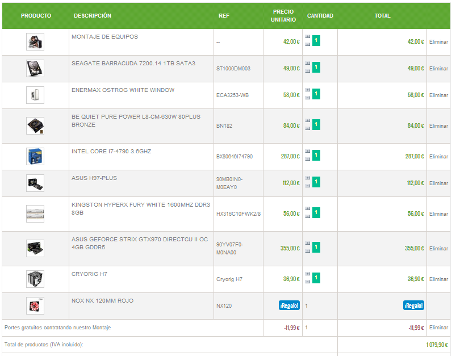Open the Intel Core i7 box thumbnail
This screenshot has height=356, width=456.
(x=35, y=156)
